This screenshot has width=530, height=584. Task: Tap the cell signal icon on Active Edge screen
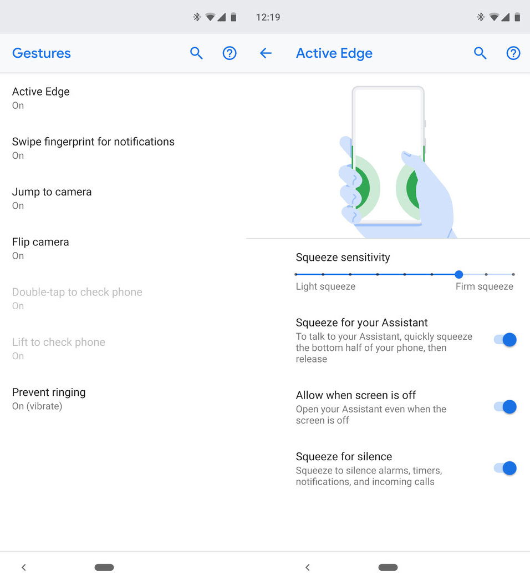[x=506, y=17]
